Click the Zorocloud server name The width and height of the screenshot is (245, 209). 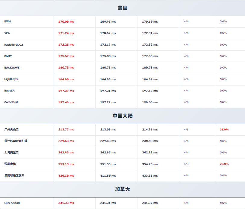click(x=11, y=102)
